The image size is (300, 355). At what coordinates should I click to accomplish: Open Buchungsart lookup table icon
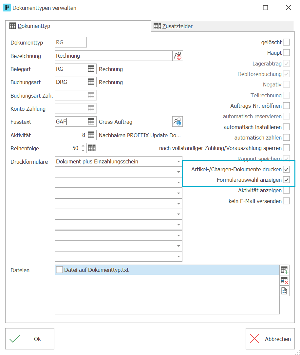pos(91,82)
